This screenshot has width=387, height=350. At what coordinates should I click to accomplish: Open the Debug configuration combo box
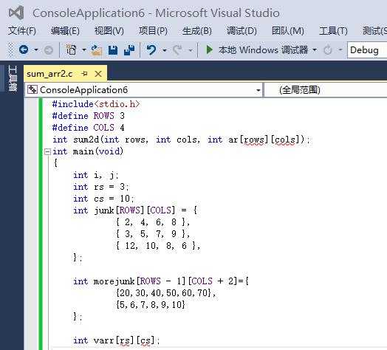[x=367, y=50]
